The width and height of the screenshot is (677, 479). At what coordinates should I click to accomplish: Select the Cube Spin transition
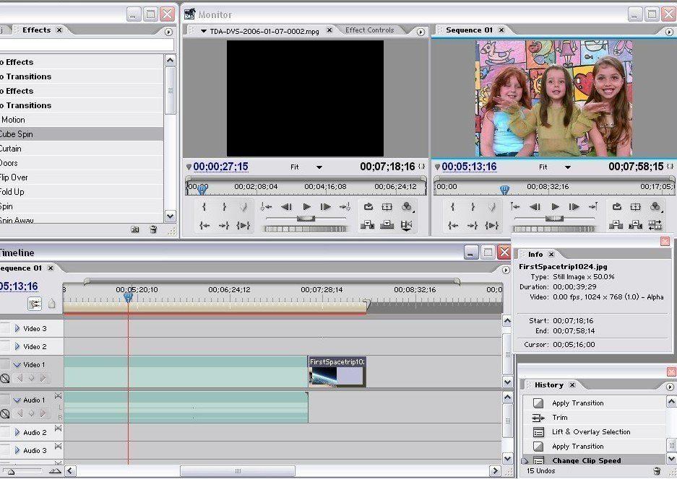click(16, 134)
